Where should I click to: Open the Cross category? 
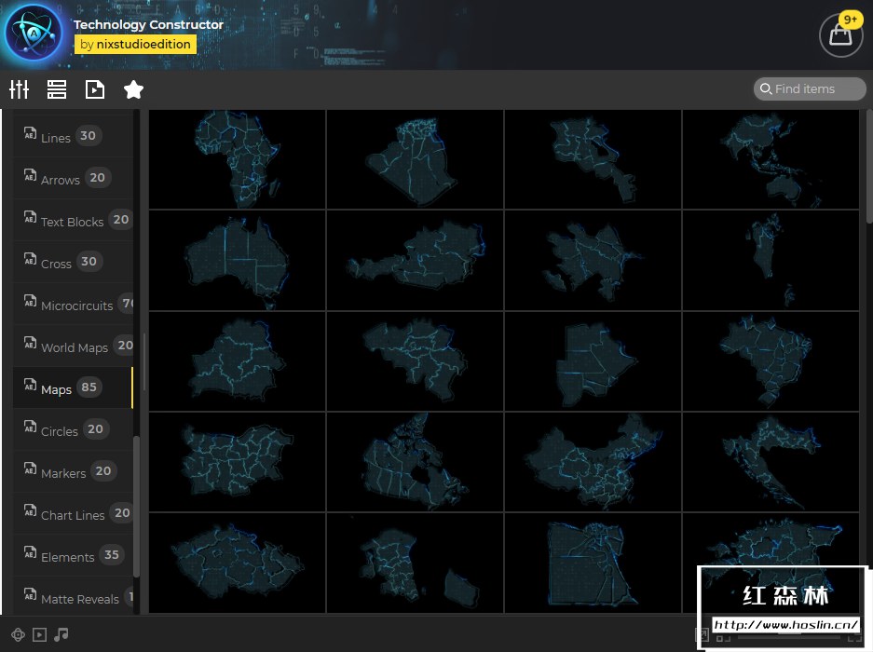point(73,262)
